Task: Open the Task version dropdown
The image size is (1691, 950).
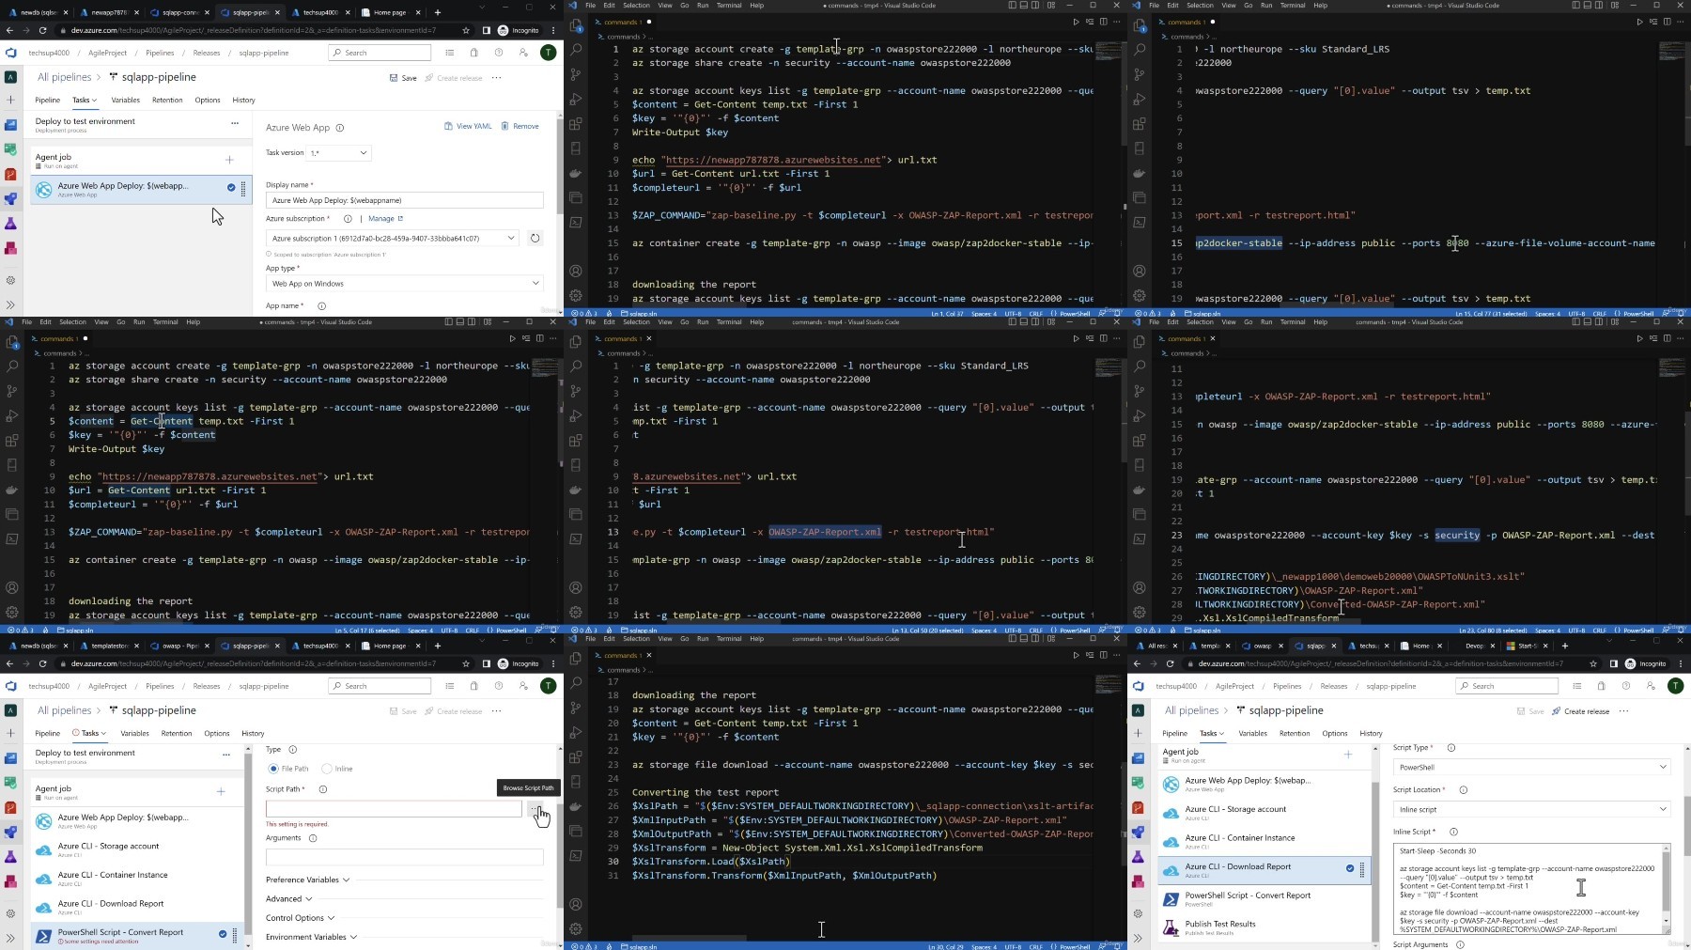Action: click(338, 152)
